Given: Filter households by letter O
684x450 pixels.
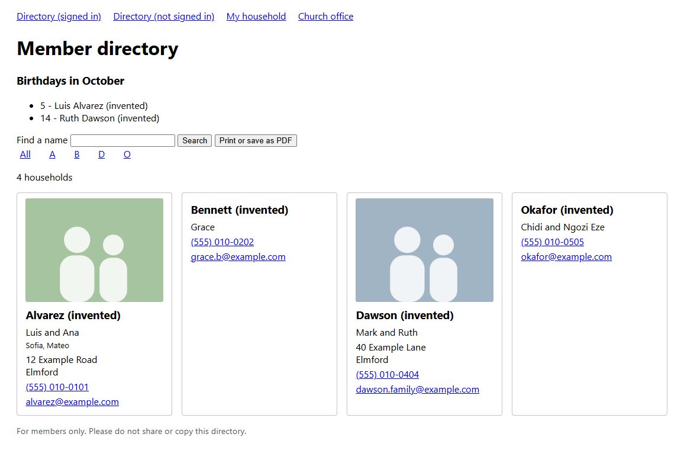Looking at the screenshot, I should pyautogui.click(x=127, y=155).
